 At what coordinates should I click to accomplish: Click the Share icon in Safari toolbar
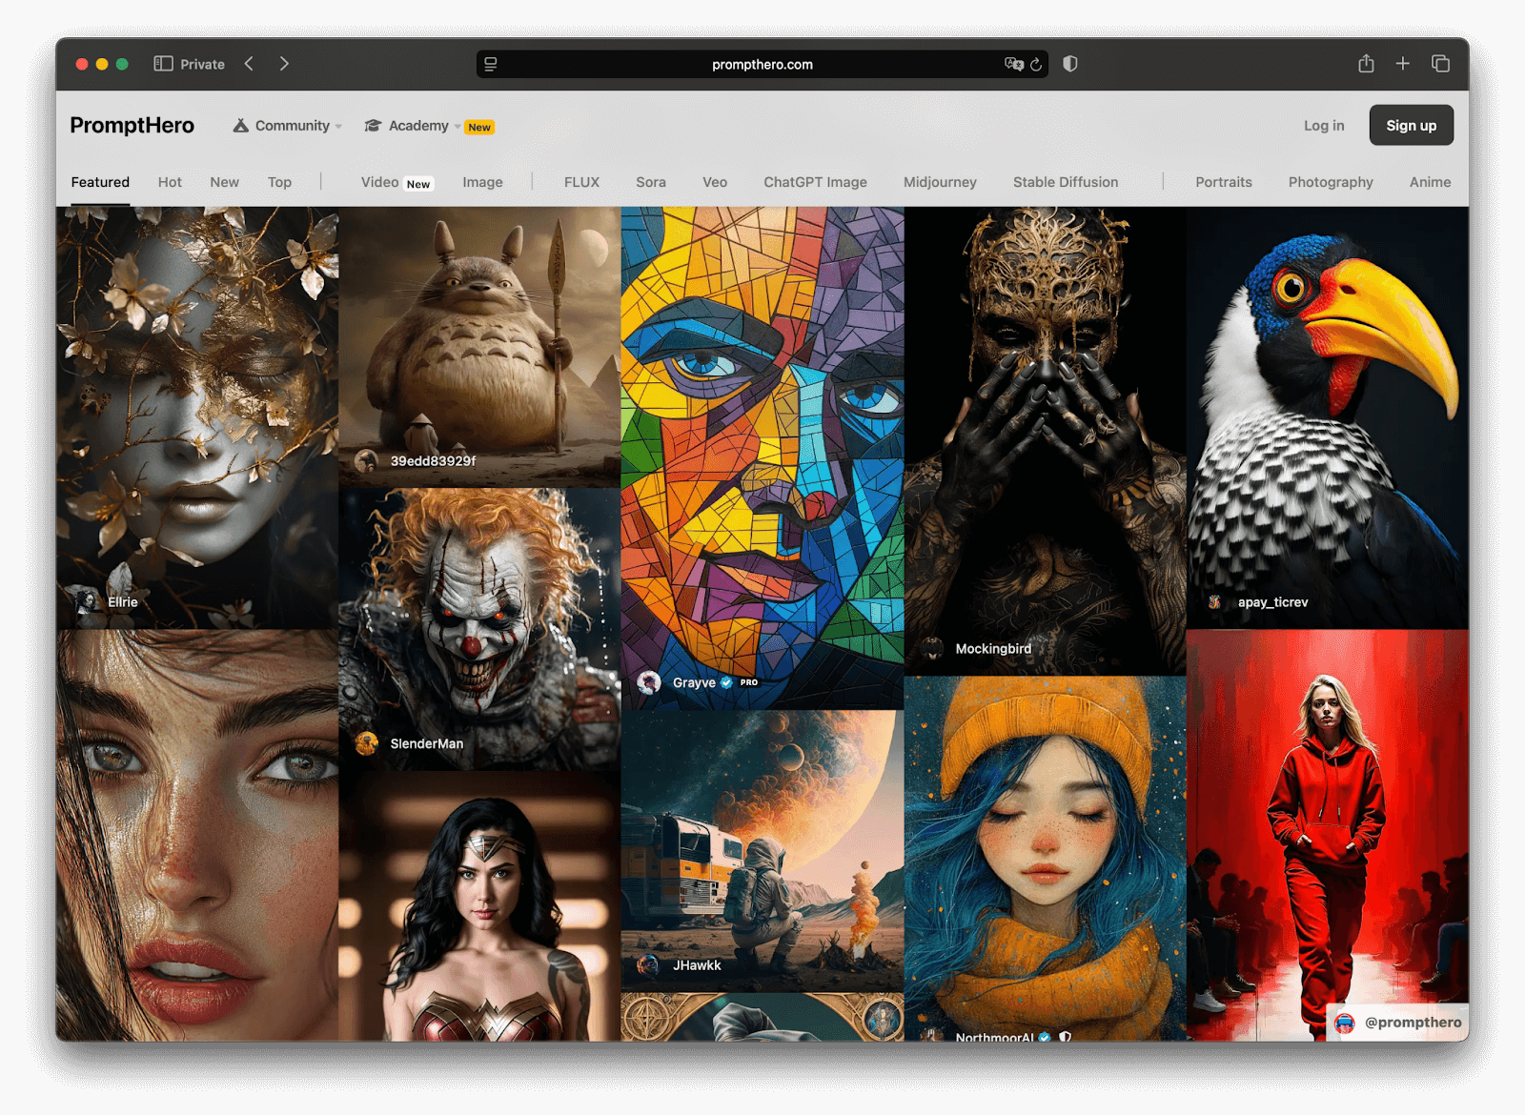pos(1366,64)
